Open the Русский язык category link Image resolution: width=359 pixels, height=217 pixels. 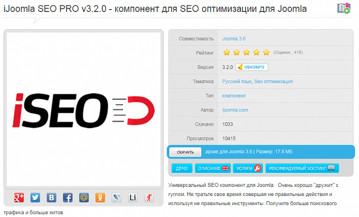(237, 81)
